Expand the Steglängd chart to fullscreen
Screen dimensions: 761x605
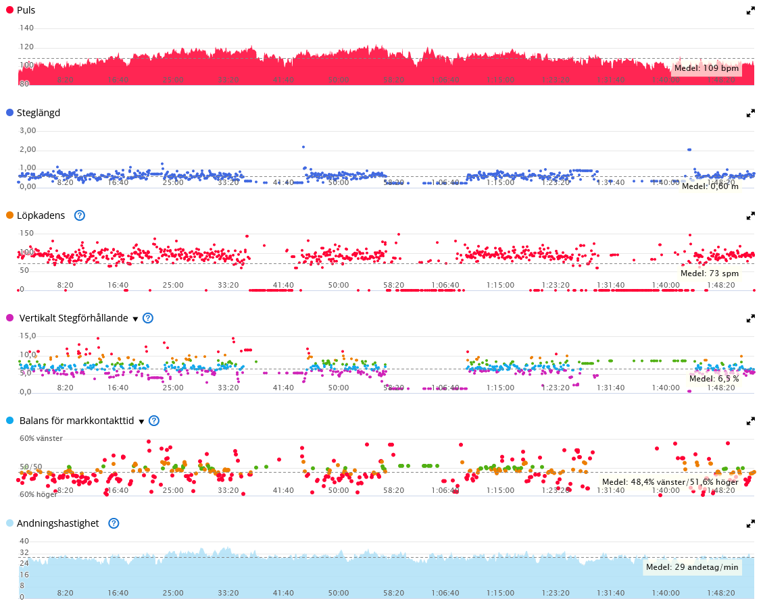[x=750, y=113]
